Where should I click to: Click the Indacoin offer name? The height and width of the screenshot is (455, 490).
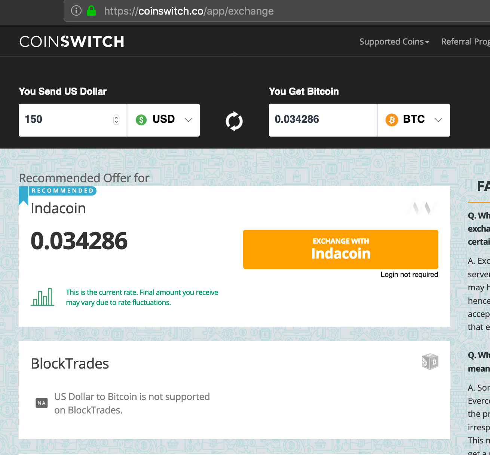click(x=58, y=208)
